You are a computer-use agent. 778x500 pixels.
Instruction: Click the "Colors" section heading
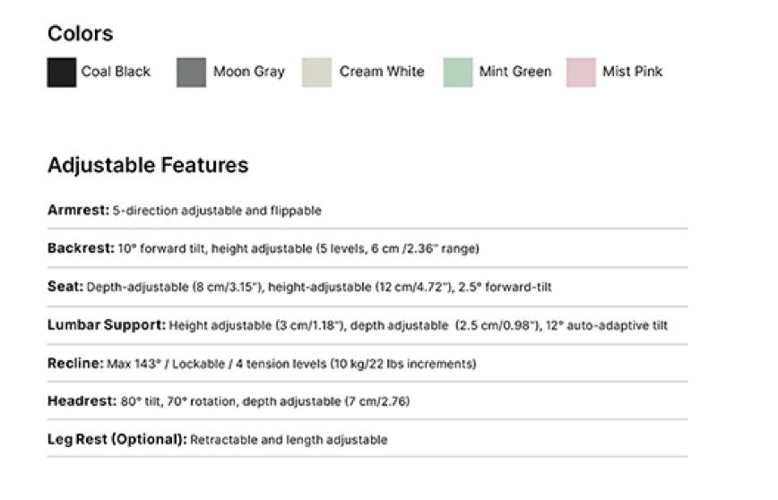coord(81,34)
